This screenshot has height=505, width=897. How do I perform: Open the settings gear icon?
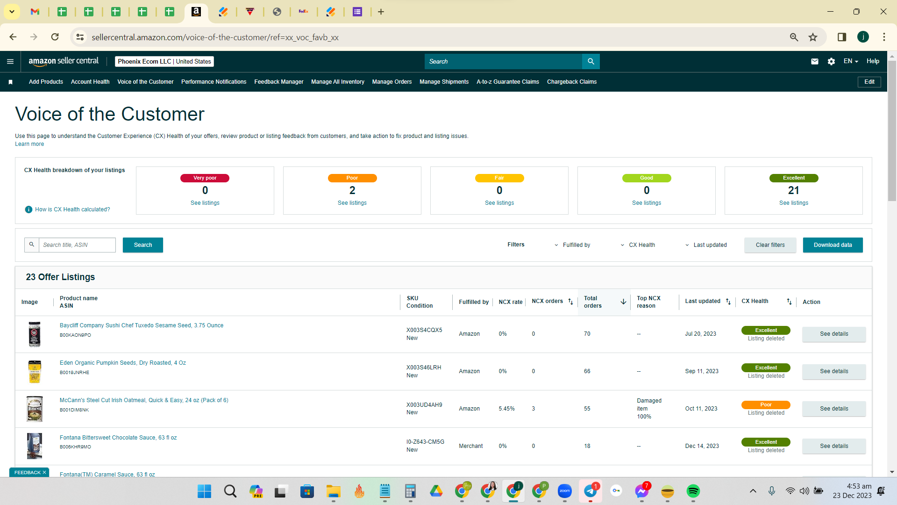pyautogui.click(x=831, y=61)
